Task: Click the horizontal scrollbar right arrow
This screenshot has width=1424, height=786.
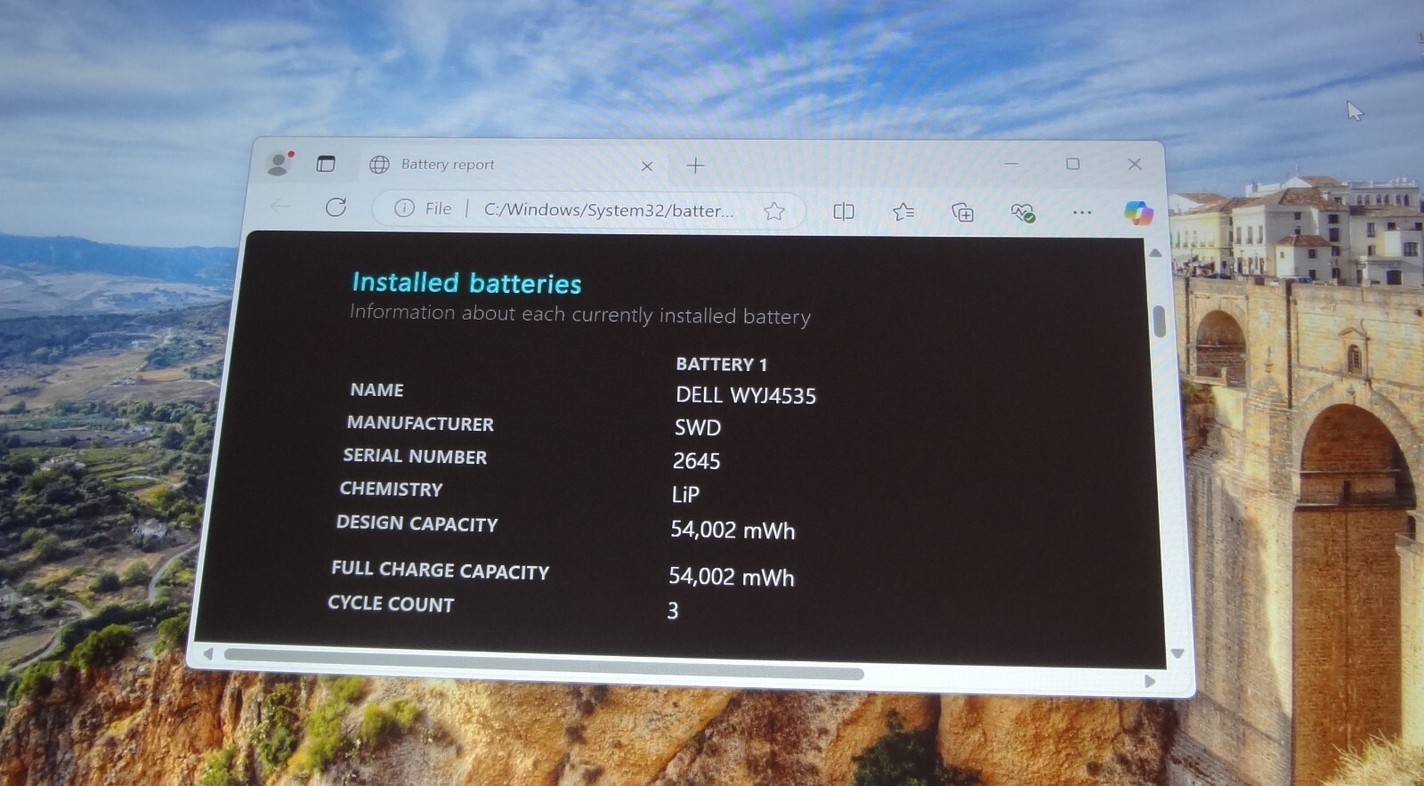Action: [x=1149, y=681]
